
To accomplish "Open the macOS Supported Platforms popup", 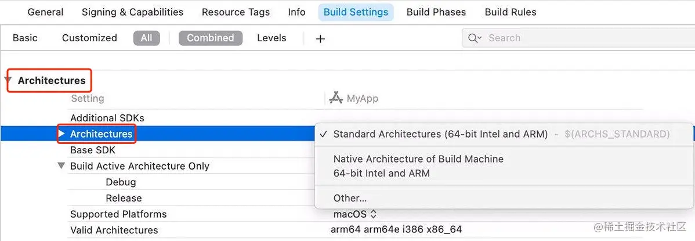I will 355,214.
